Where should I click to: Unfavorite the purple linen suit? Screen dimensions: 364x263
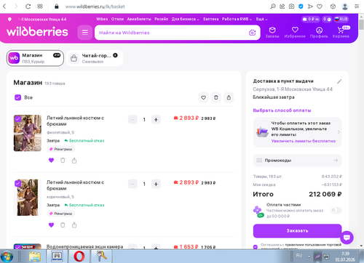tap(51, 161)
